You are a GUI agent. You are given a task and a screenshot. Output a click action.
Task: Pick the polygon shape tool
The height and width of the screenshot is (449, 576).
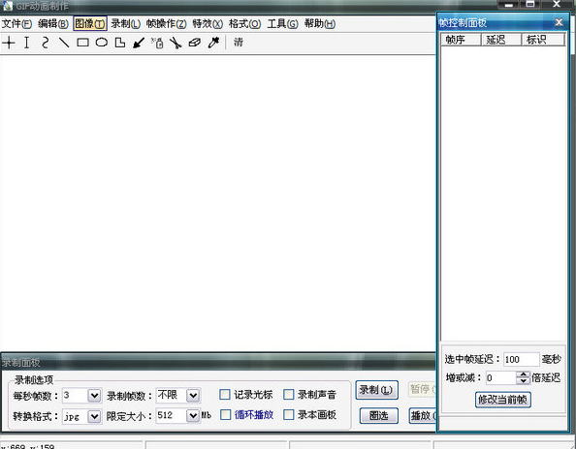pyautogui.click(x=120, y=43)
